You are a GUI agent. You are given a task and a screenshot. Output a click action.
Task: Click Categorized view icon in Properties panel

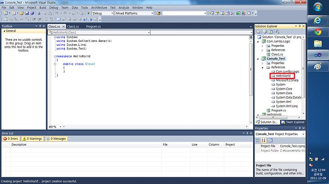coord(258,140)
